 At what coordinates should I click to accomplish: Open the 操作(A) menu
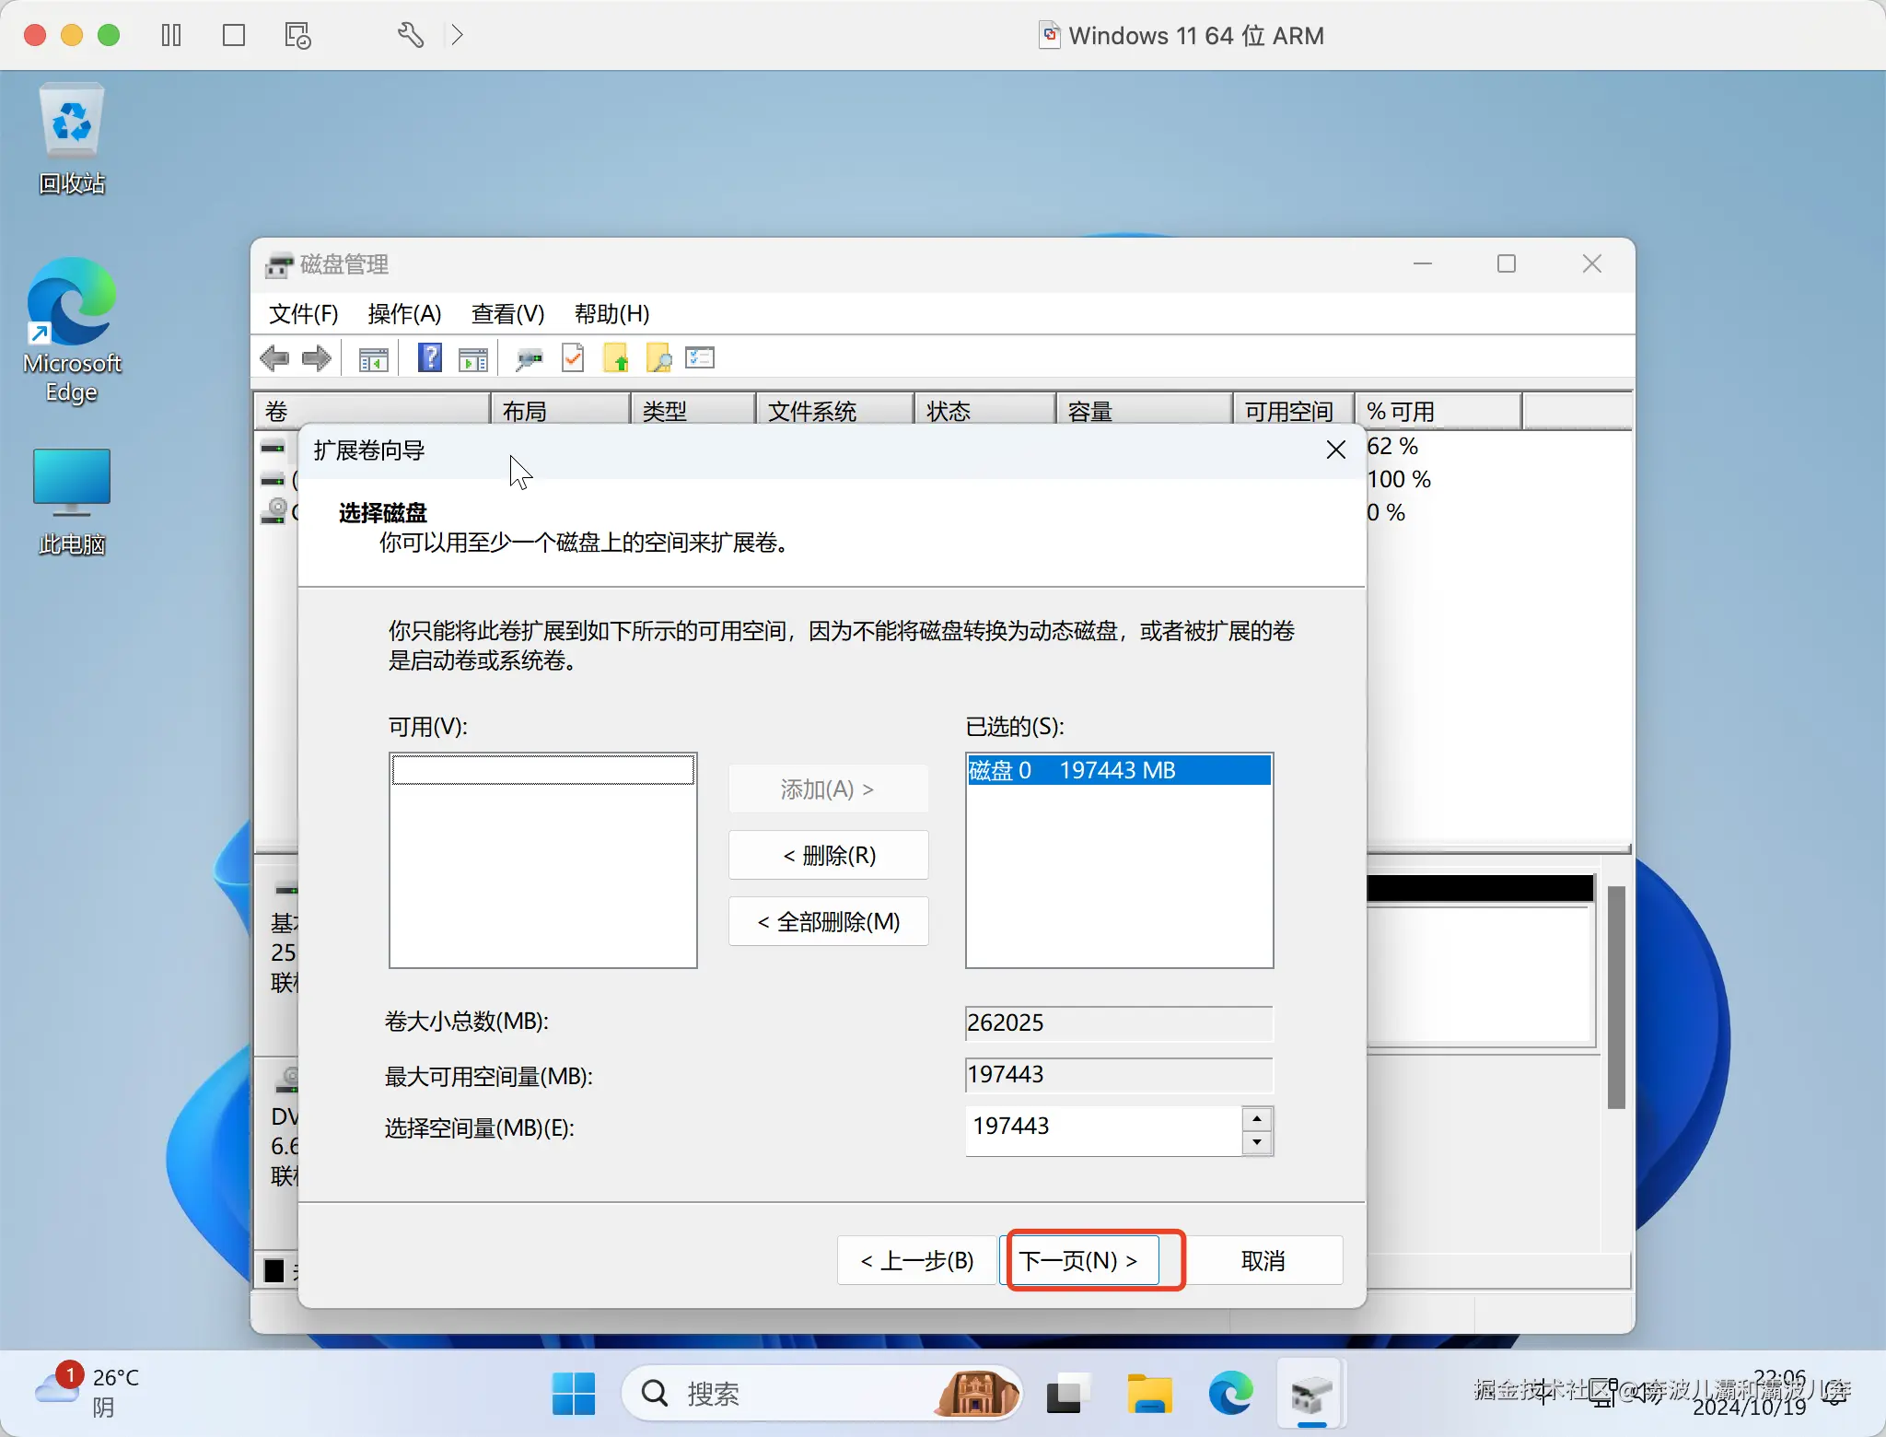[x=404, y=314]
